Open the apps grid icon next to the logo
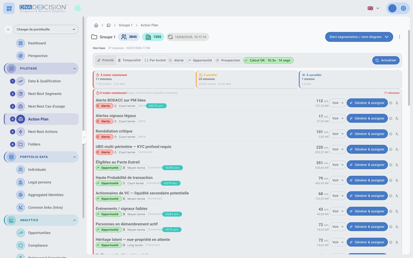The width and height of the screenshot is (413, 258). pyautogui.click(x=9, y=9)
